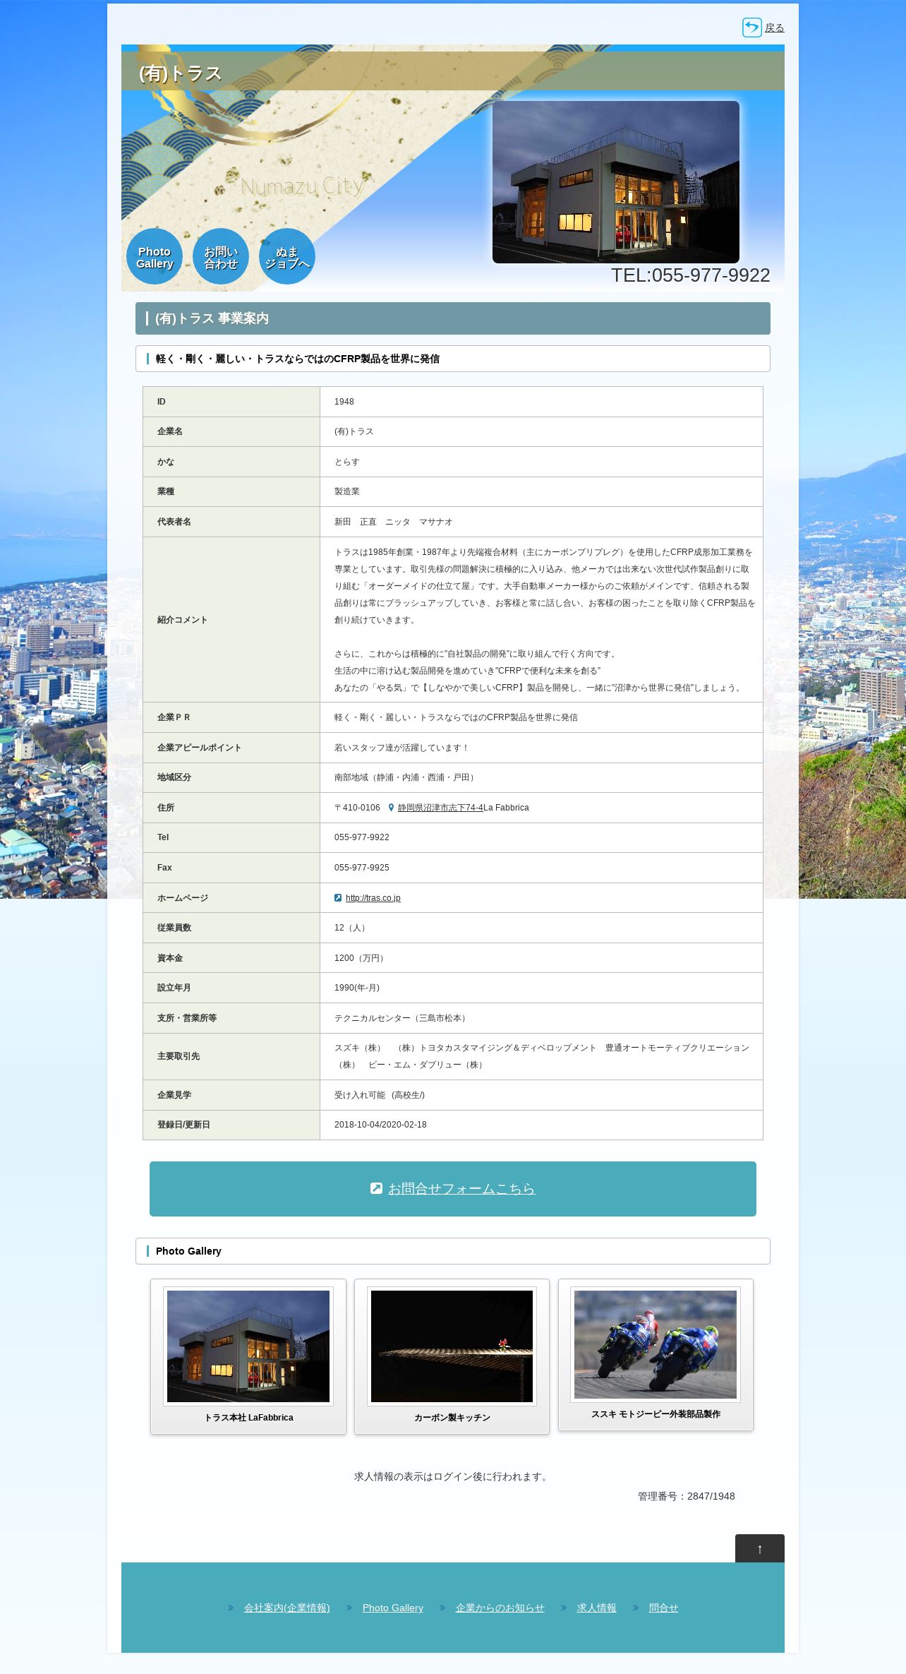The height and width of the screenshot is (1674, 906).
Task: Click the icon in the inquiry form banner
Action: 376,1188
